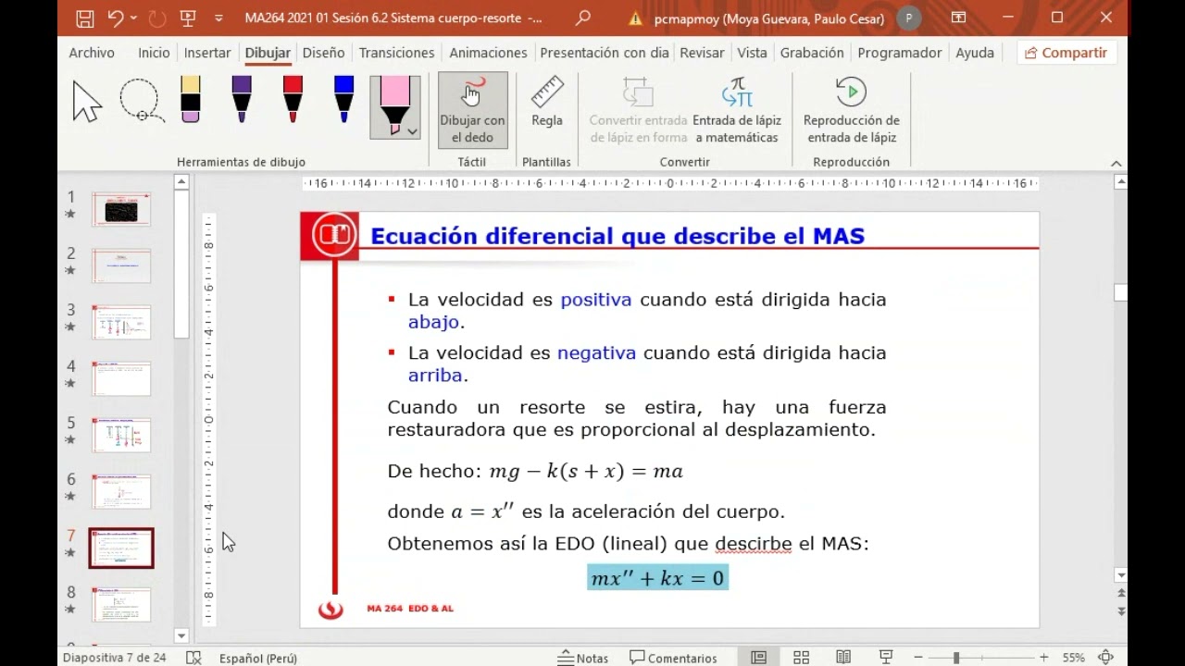
Task: Switch to Normal view icon
Action: [x=758, y=658]
